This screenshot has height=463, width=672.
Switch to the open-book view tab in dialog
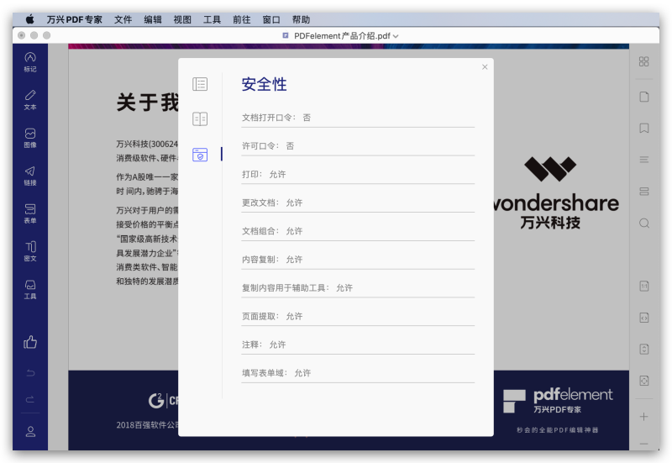(x=200, y=119)
